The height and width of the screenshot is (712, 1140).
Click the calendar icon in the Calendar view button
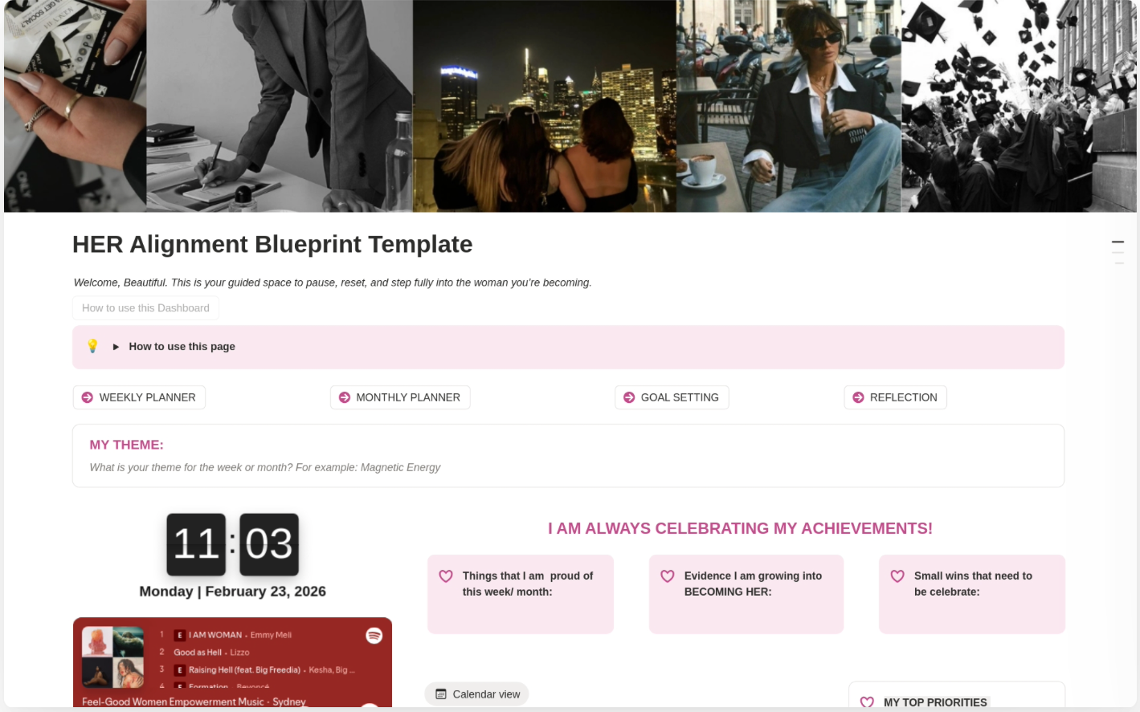pyautogui.click(x=440, y=694)
